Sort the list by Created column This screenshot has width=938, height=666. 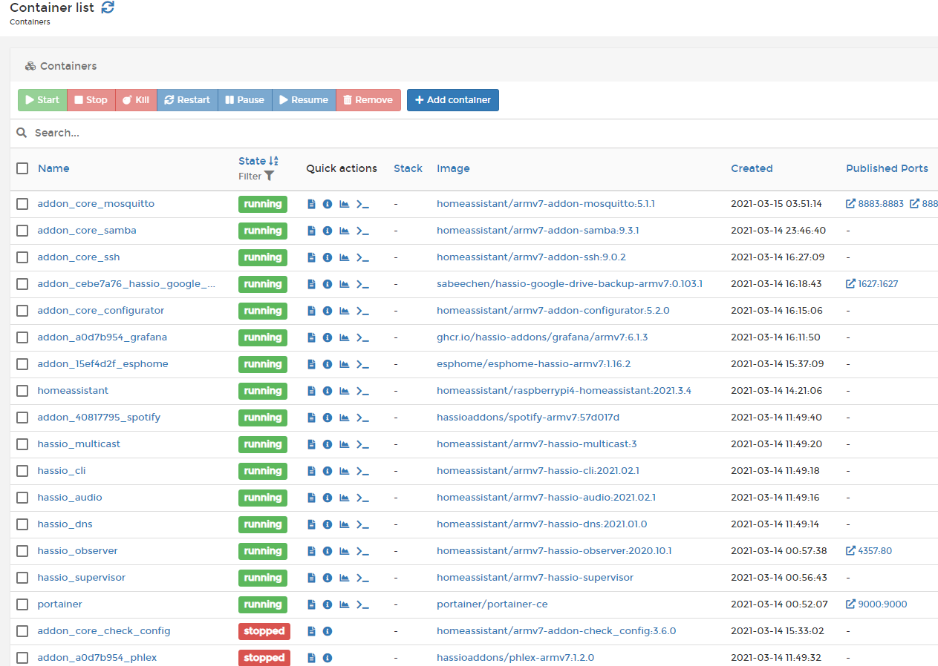point(752,168)
